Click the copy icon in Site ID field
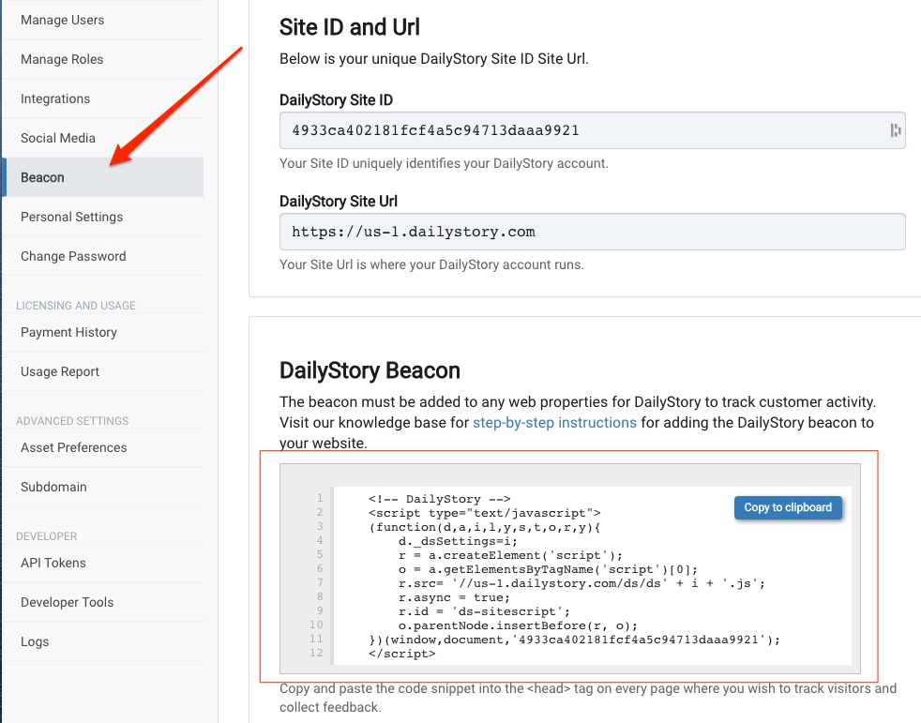 pyautogui.click(x=895, y=130)
